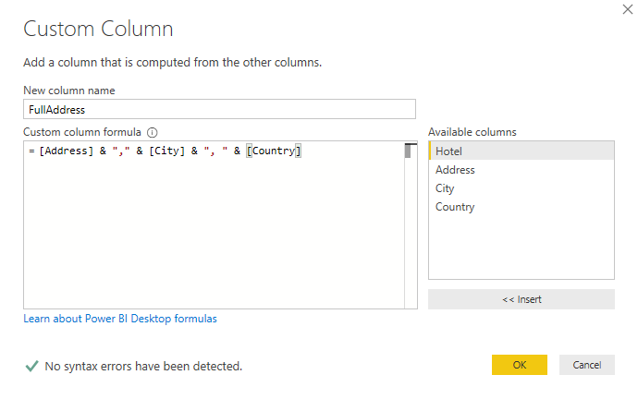Click the green syntax check mark icon

coord(31,366)
